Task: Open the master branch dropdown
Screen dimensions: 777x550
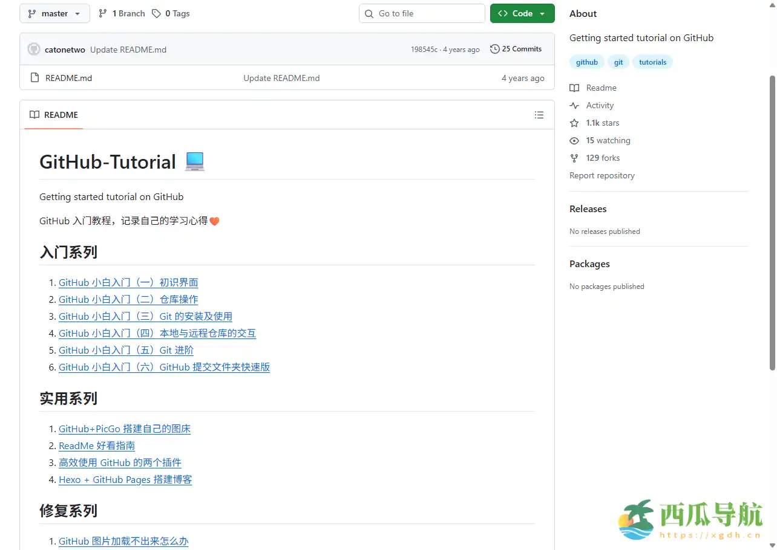Action: point(54,13)
